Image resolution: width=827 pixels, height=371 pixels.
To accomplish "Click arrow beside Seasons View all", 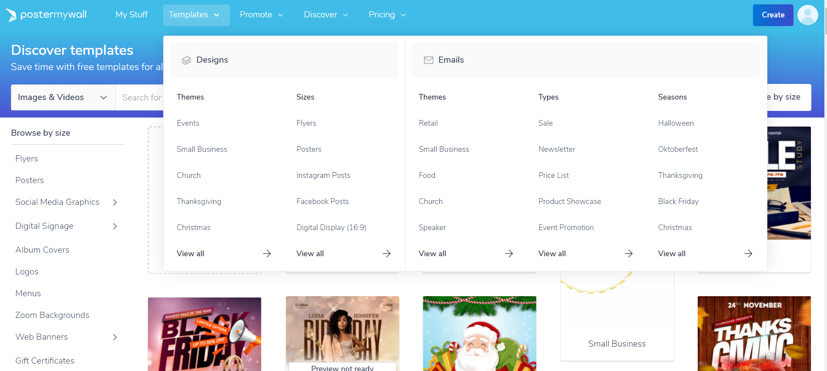I will (x=748, y=254).
